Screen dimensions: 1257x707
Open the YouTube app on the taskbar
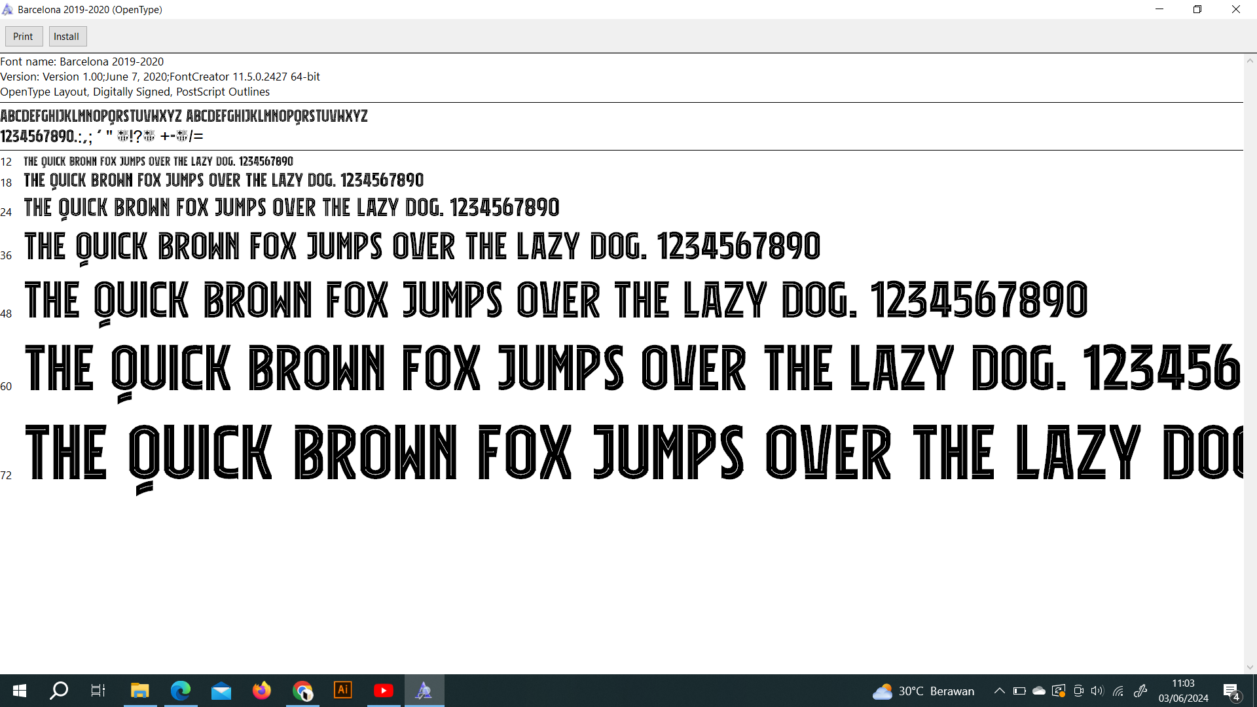384,691
